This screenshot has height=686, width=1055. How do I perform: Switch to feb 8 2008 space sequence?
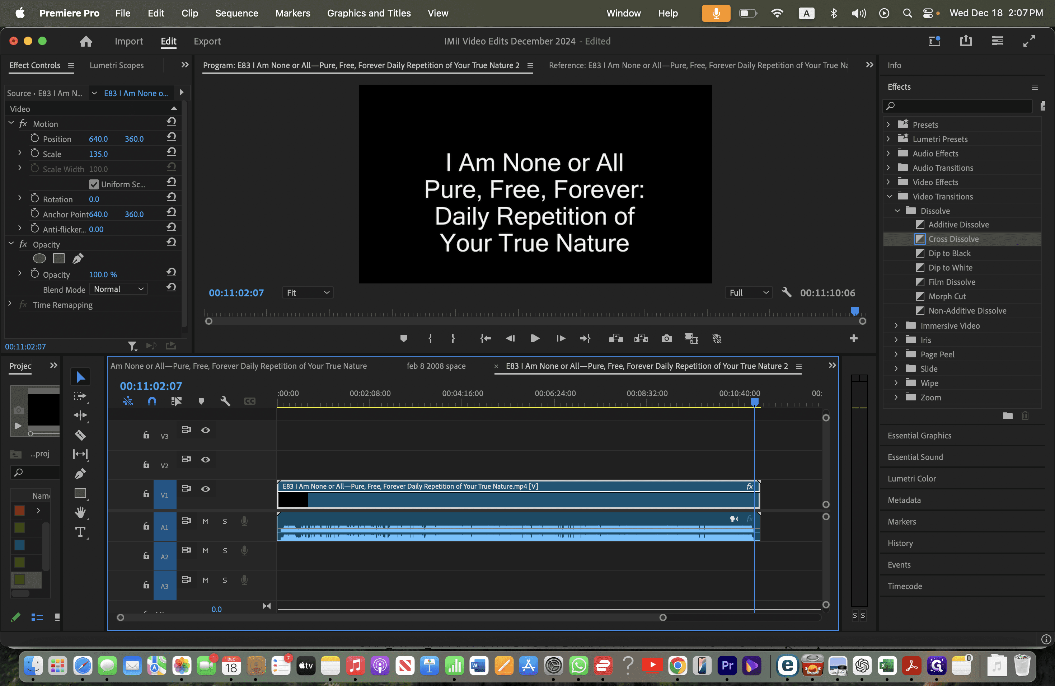pyautogui.click(x=436, y=366)
